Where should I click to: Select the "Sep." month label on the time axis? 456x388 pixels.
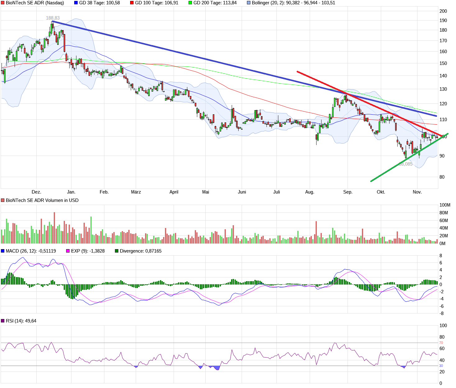point(348,192)
